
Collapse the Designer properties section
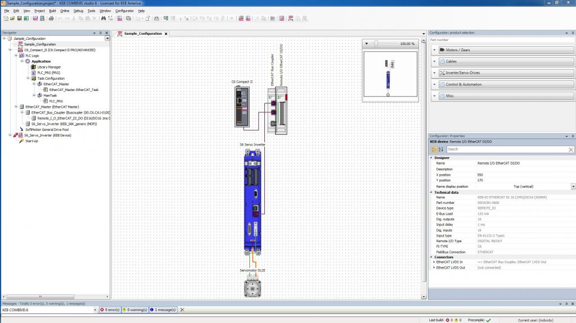pos(431,157)
